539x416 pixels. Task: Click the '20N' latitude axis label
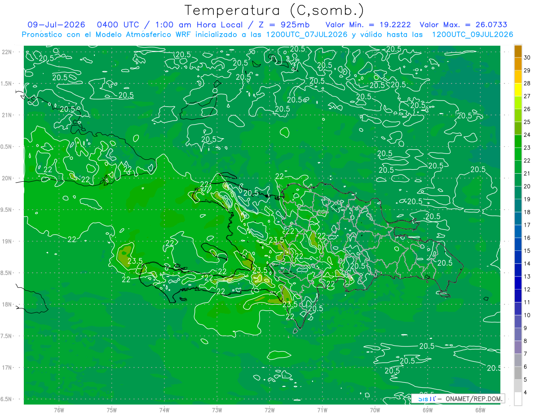click(x=7, y=178)
